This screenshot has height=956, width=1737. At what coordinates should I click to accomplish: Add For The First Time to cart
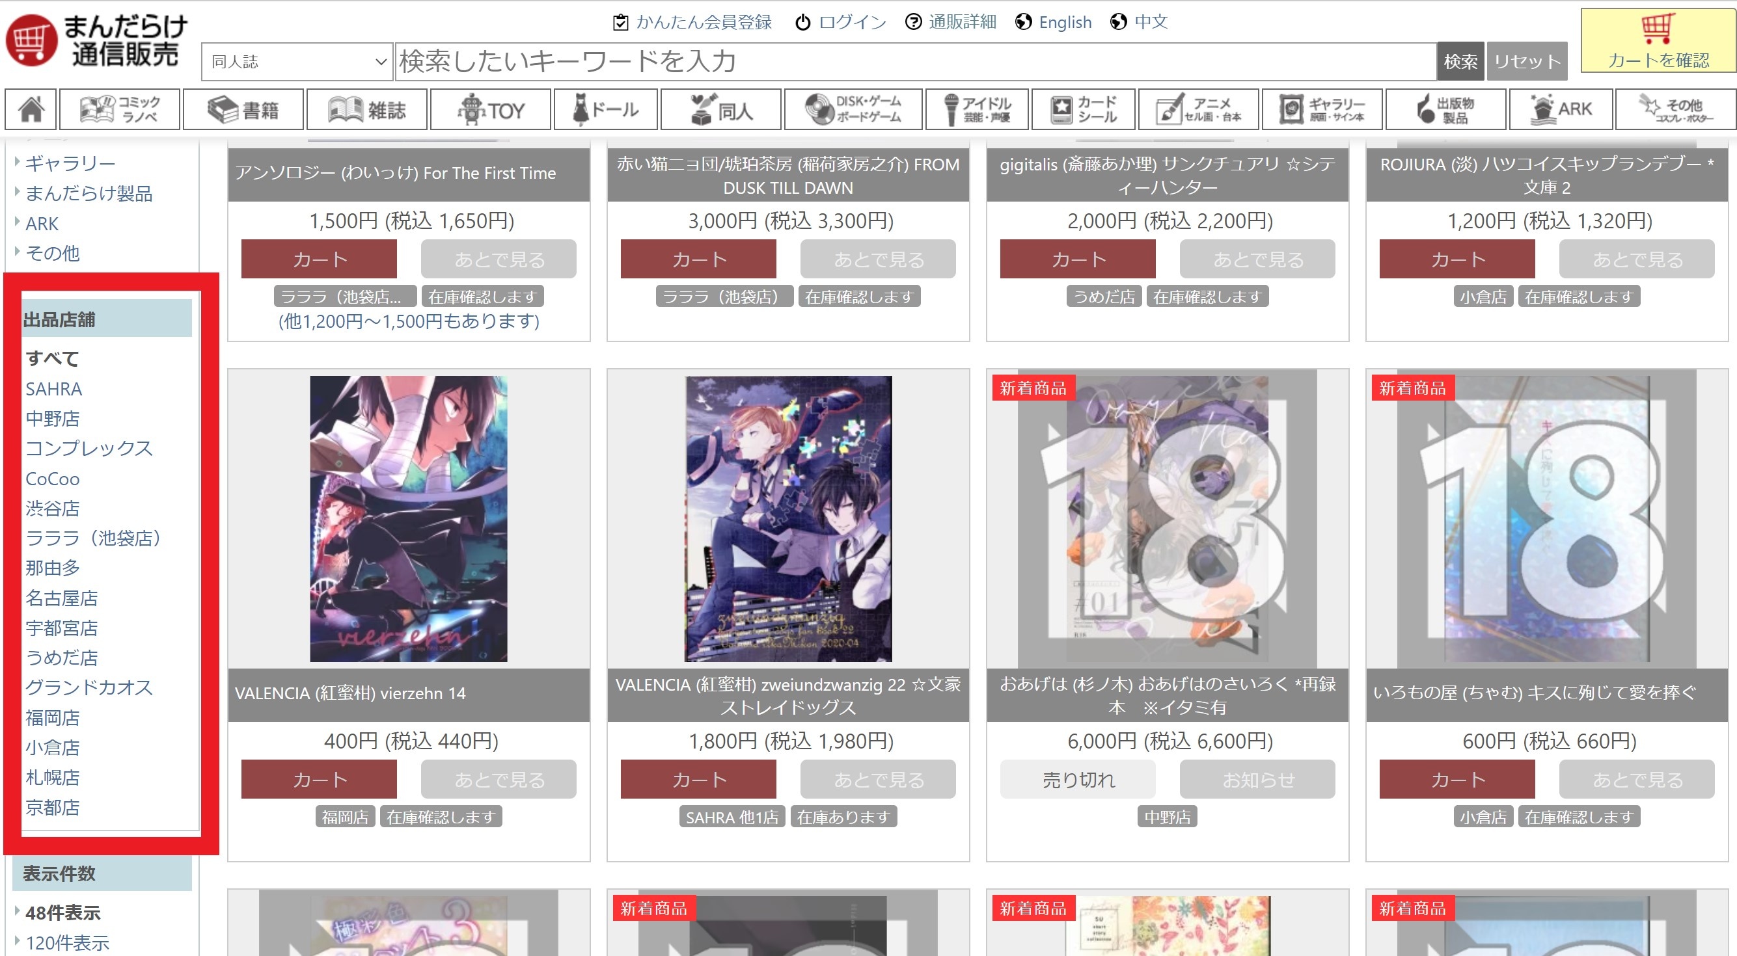point(319,259)
